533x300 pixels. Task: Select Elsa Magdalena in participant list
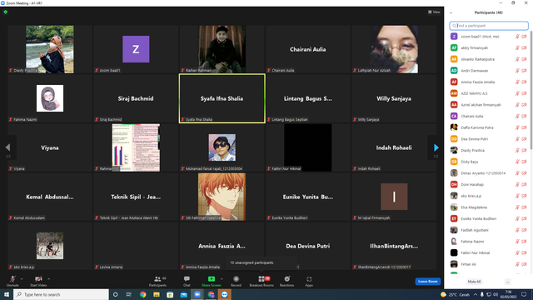pos(489,207)
